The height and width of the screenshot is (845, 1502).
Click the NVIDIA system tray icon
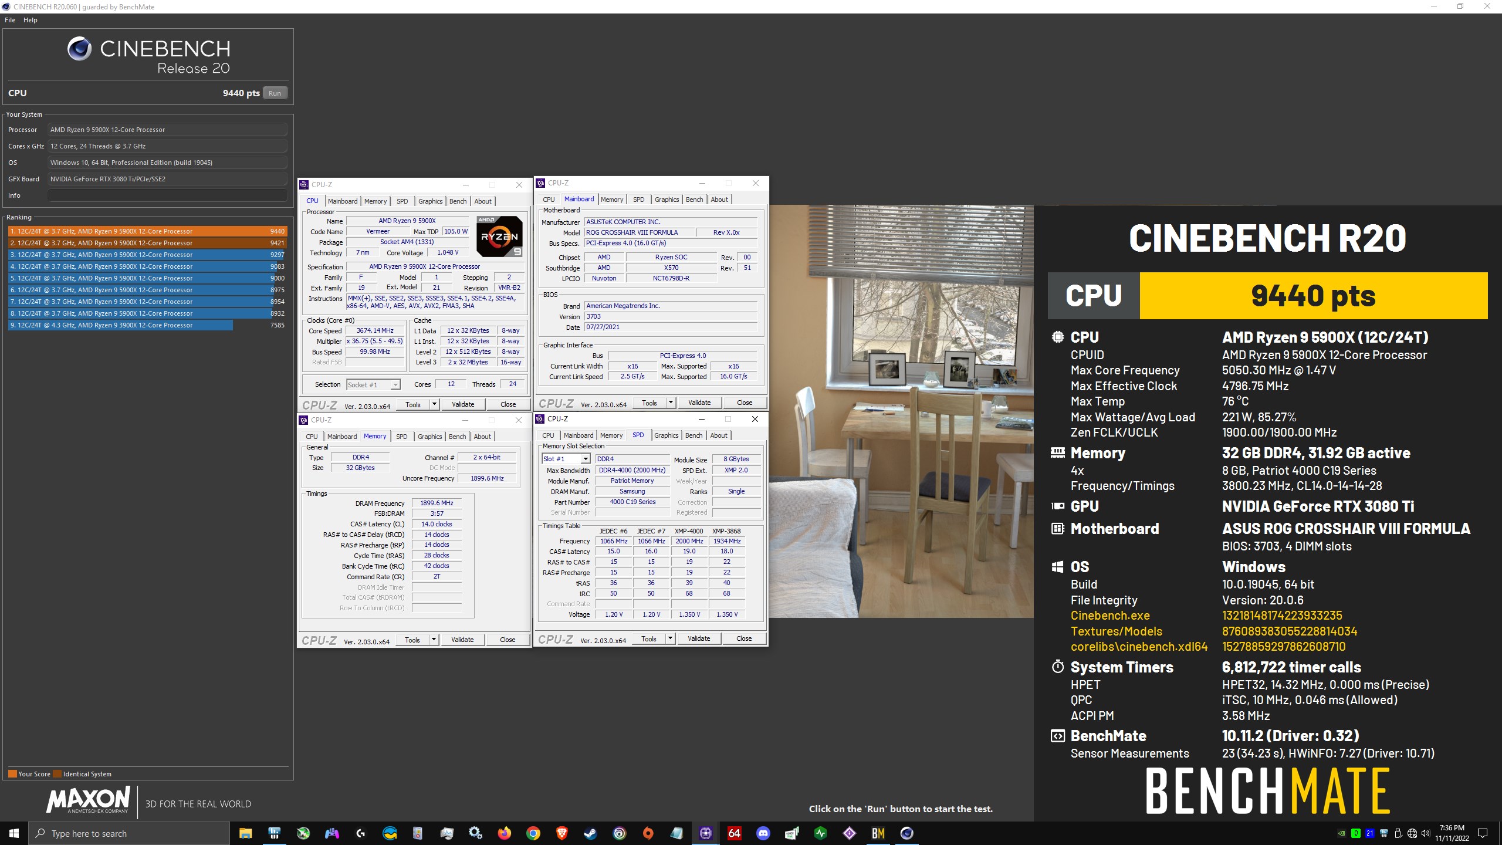(x=1341, y=833)
